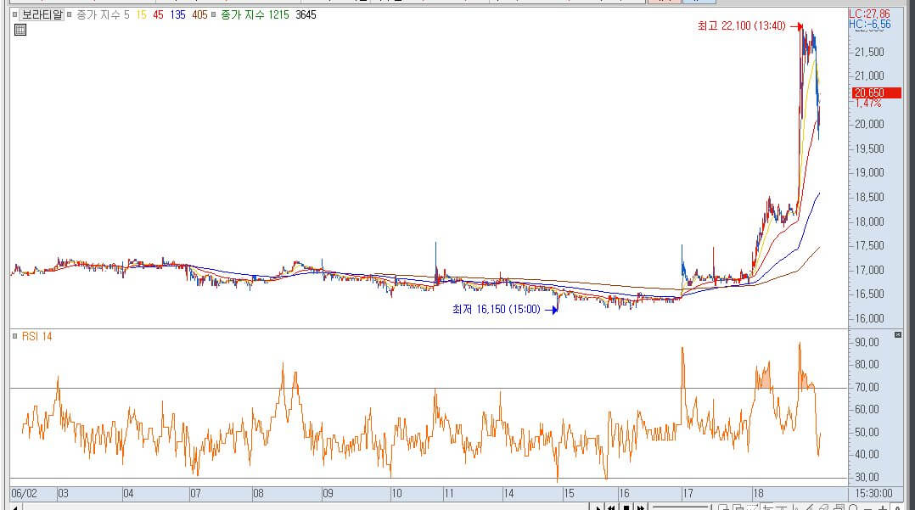Click the 20,000 price axis label
915x510 pixels.
pos(869,124)
